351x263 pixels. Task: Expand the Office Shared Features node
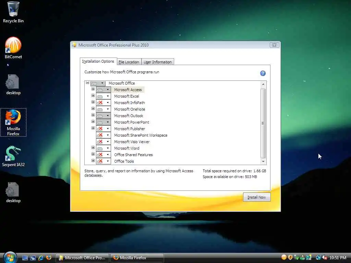coord(93,154)
